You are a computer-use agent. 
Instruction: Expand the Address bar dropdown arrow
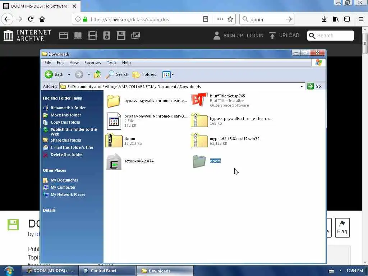coord(302,86)
